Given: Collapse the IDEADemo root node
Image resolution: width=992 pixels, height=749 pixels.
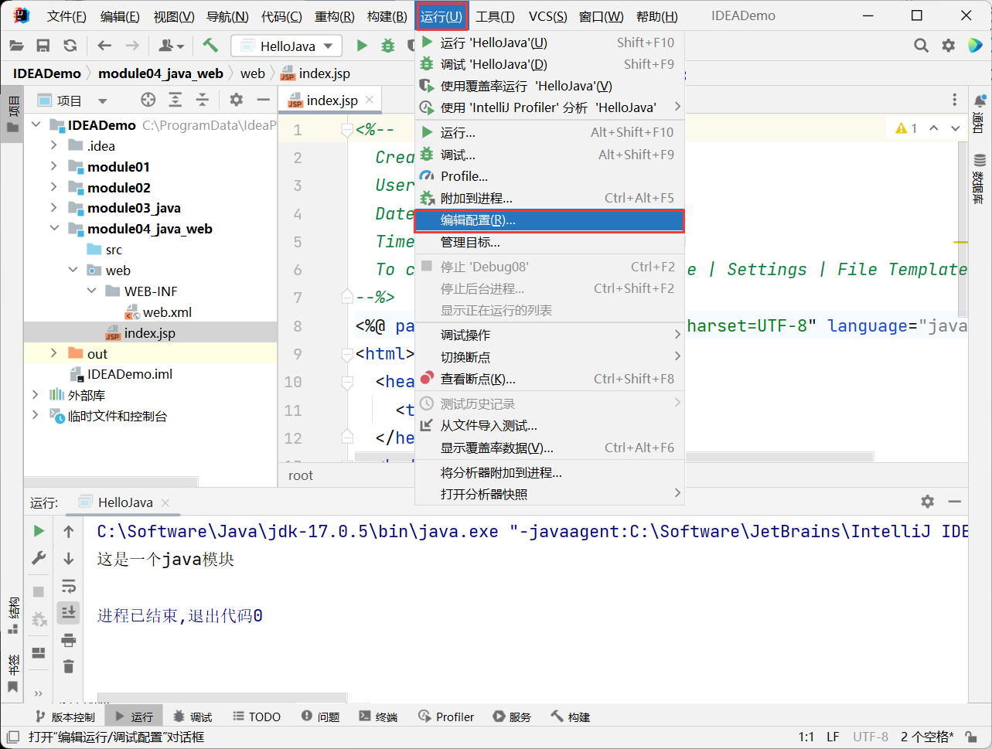Looking at the screenshot, I should pyautogui.click(x=36, y=124).
